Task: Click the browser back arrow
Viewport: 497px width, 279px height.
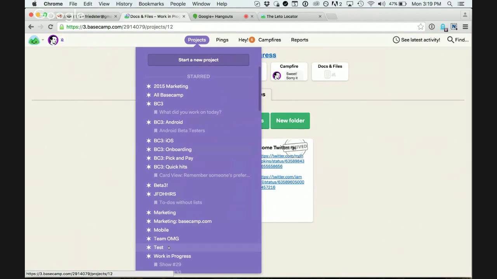Action: tap(31, 27)
